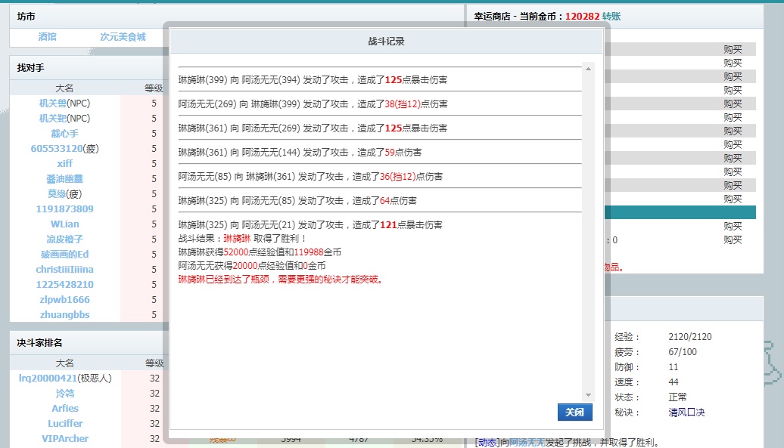
Task: Click the 大名 column header in 决斗家排名
Action: 64,363
